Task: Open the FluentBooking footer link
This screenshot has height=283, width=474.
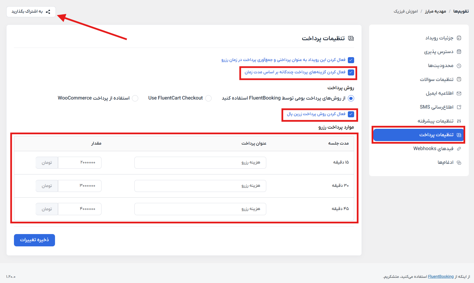Action: tap(441, 276)
